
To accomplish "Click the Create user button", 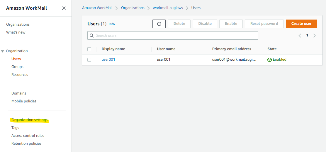I will point(301,24).
